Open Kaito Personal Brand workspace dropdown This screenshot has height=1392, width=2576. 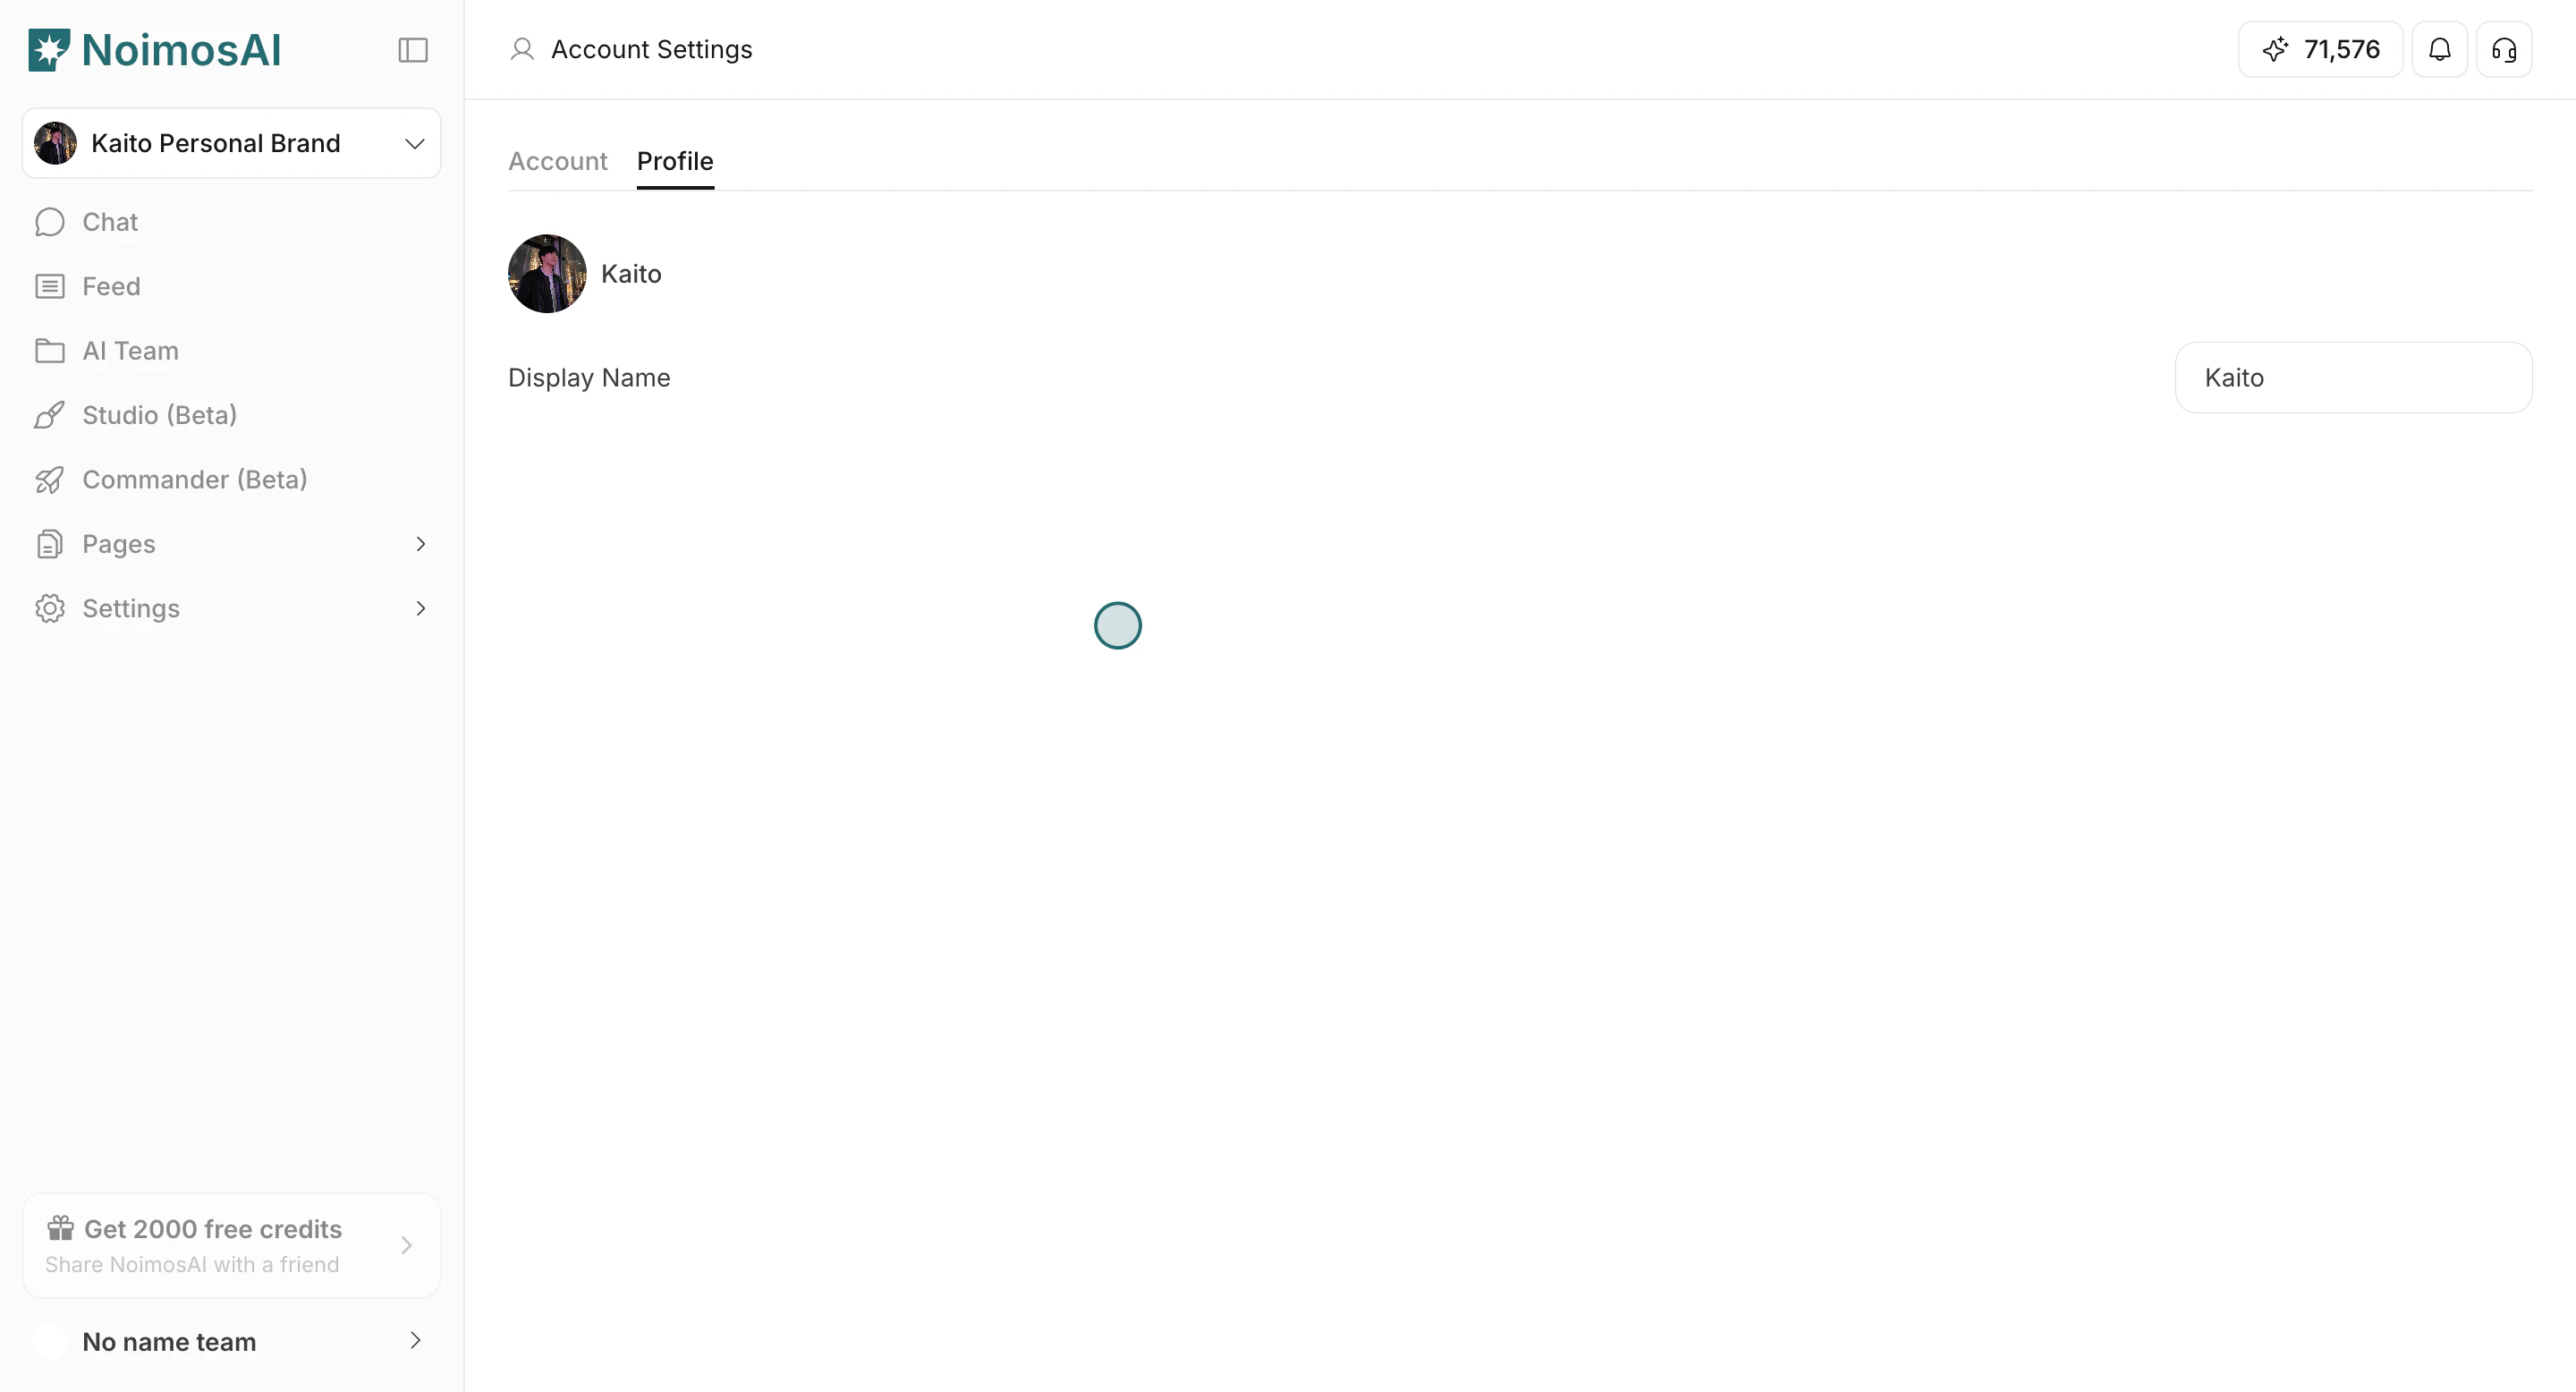coord(231,143)
